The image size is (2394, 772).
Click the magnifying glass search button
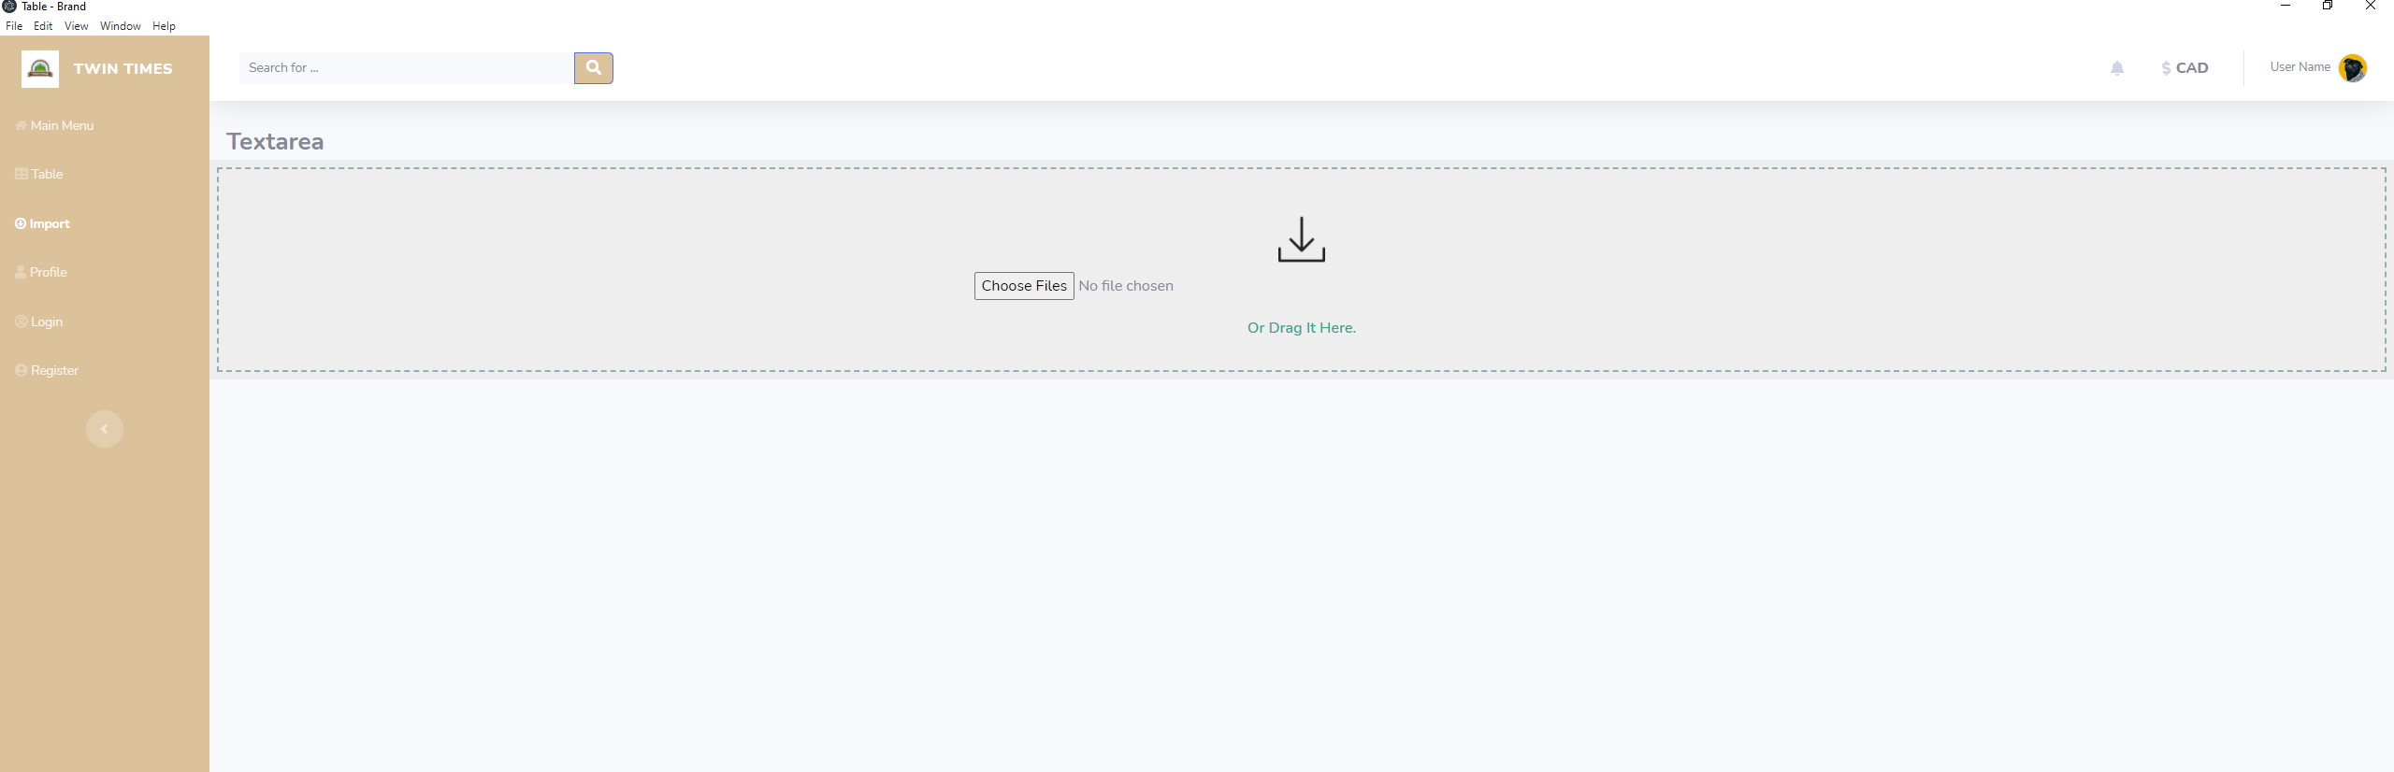click(593, 68)
